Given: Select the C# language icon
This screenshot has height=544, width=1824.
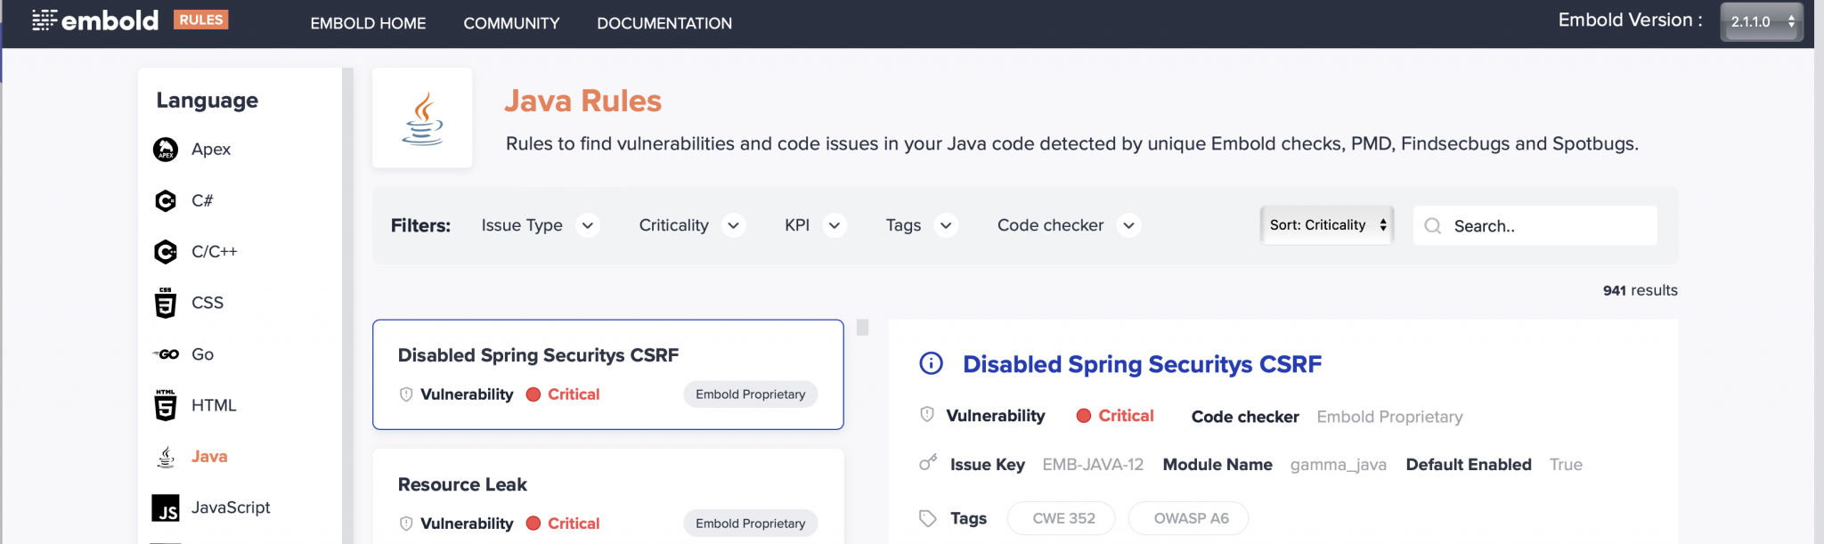Looking at the screenshot, I should [166, 201].
